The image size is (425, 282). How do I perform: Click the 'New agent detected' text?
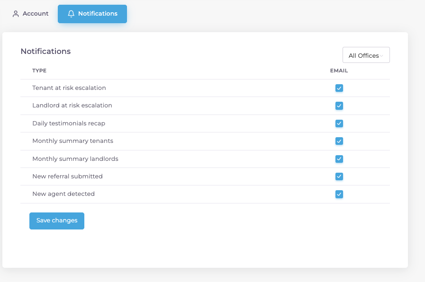[63, 194]
